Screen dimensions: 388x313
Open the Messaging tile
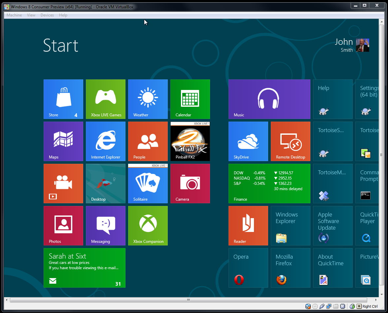(106, 226)
